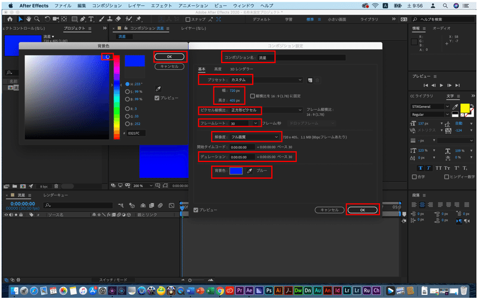Toggle Preview checkbox in color picker dialog
The image size is (478, 299).
(157, 98)
